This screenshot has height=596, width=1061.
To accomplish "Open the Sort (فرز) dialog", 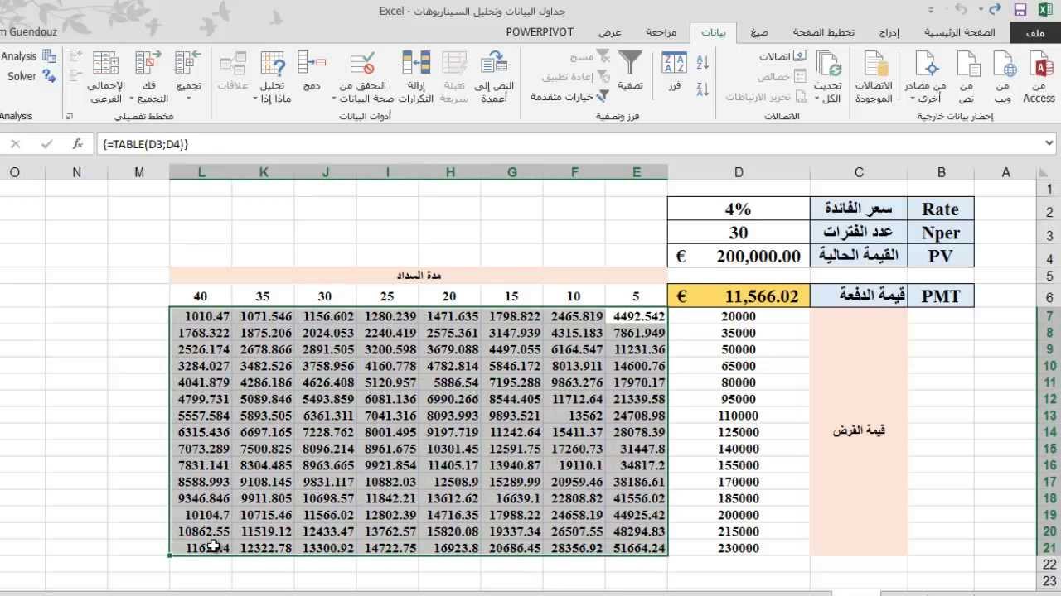I will pyautogui.click(x=675, y=71).
